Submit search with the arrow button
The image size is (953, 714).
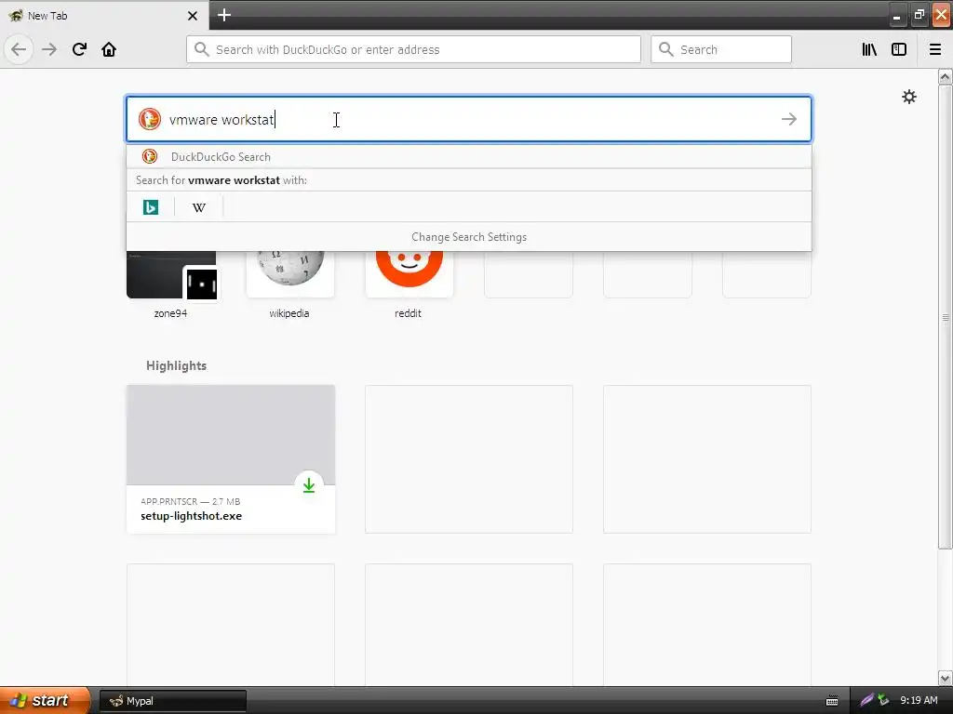coord(789,119)
